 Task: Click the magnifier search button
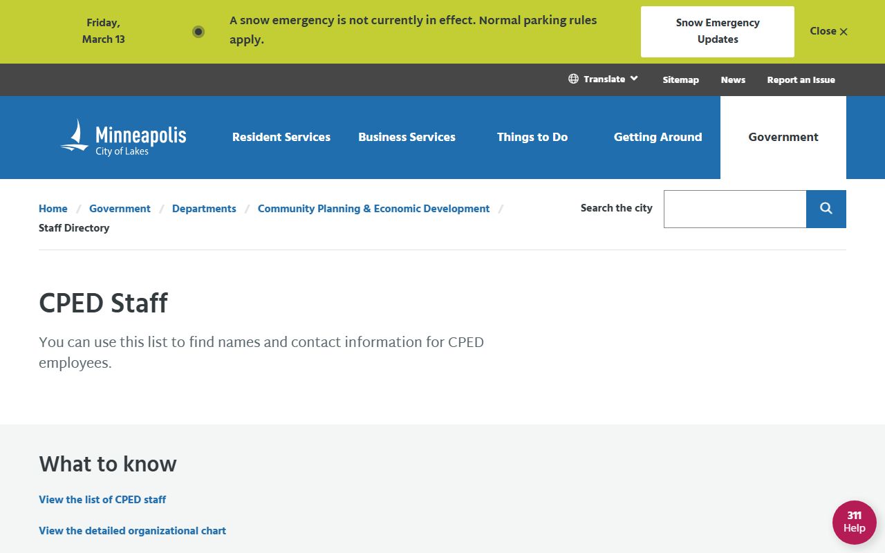pos(826,209)
